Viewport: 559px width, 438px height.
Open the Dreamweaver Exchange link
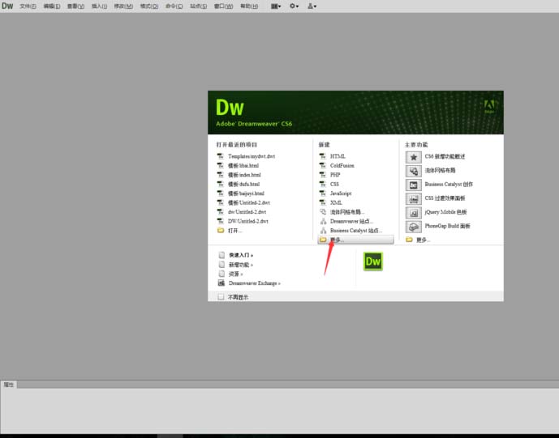click(254, 283)
